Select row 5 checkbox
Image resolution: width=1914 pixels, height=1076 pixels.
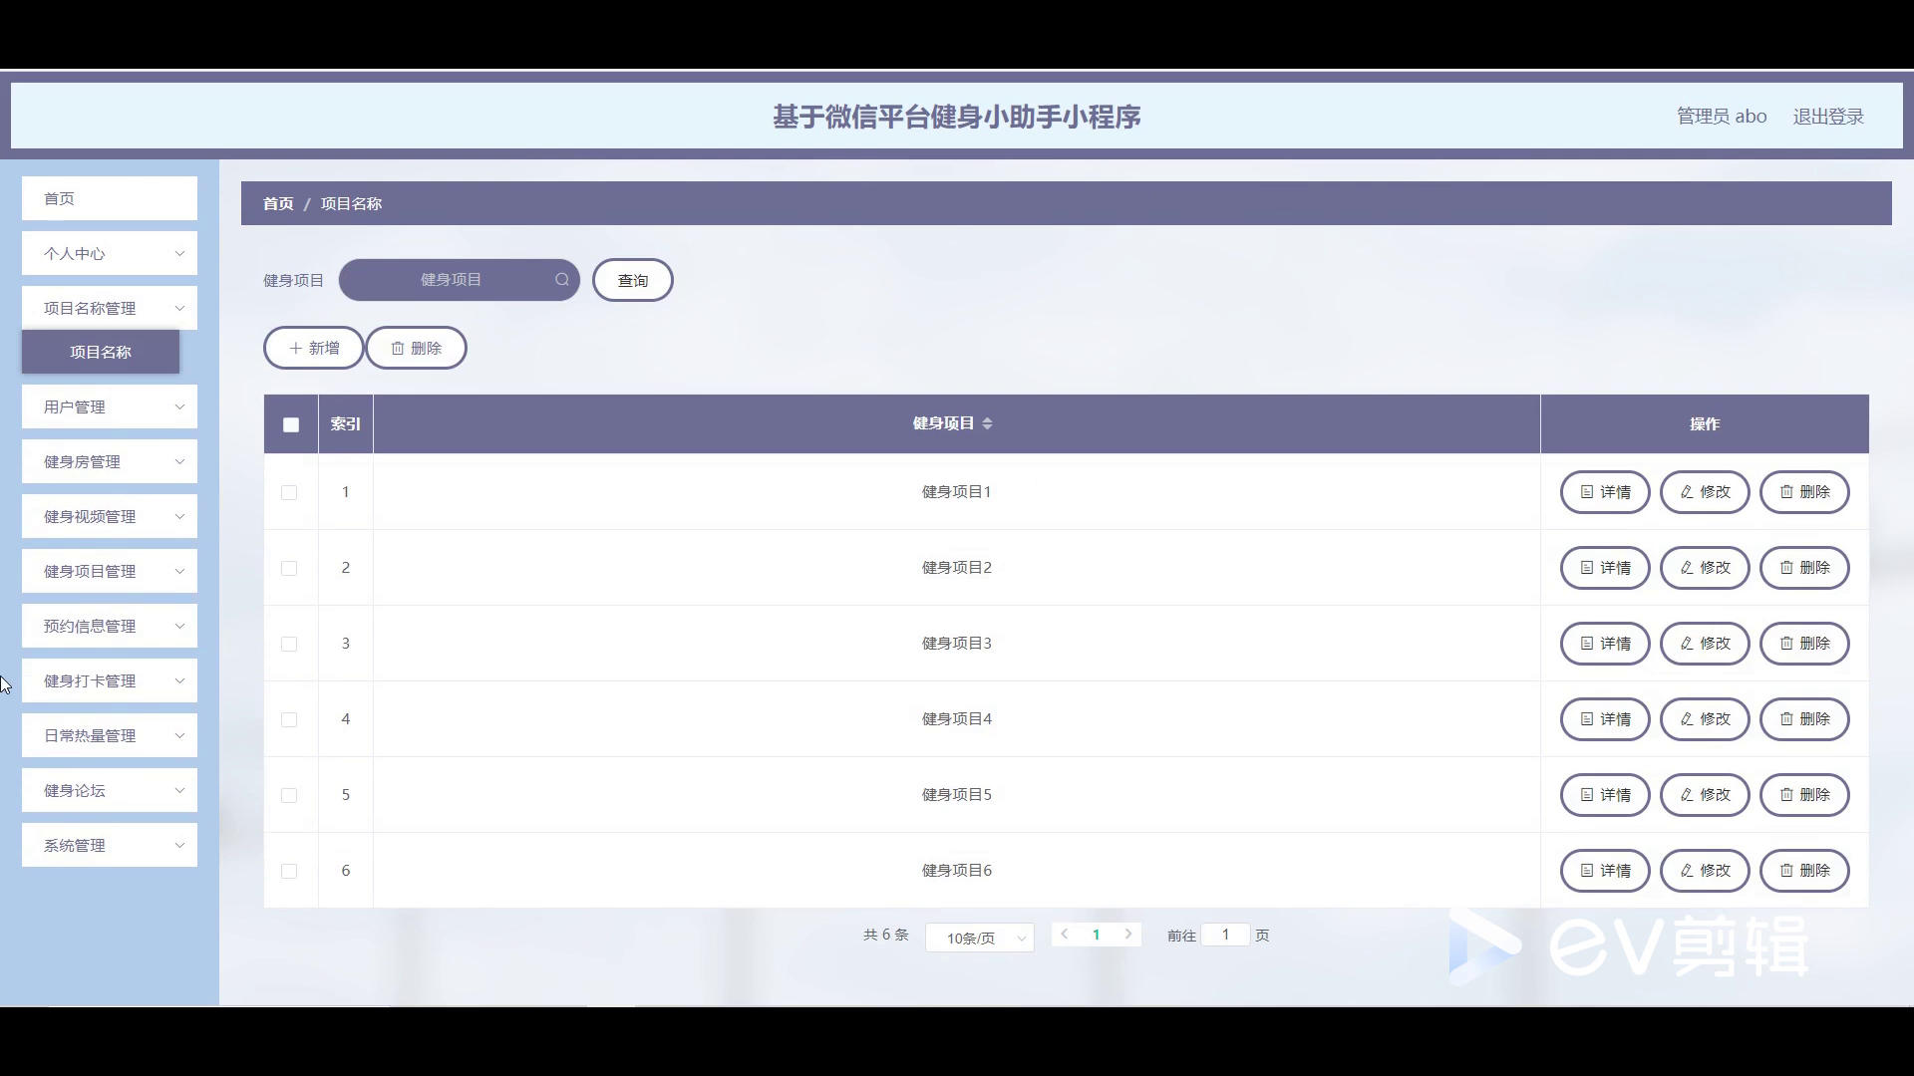click(289, 795)
